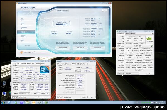This screenshot has width=167, height=110.
Task: Click the GPU-Z title bar icon
Action: point(117,31)
